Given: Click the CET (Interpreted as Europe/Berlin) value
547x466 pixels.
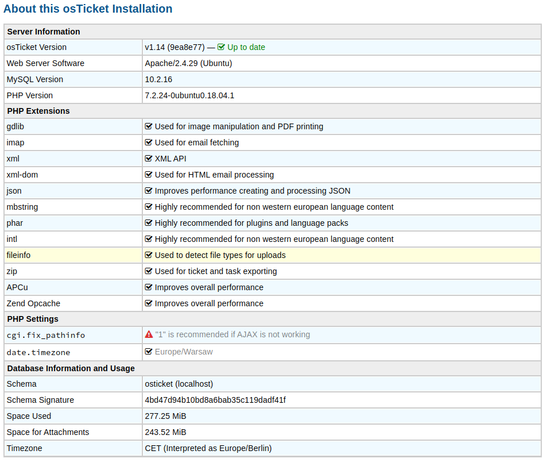Looking at the screenshot, I should (208, 448).
